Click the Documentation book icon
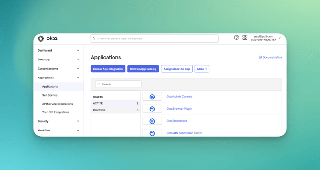 [260, 57]
